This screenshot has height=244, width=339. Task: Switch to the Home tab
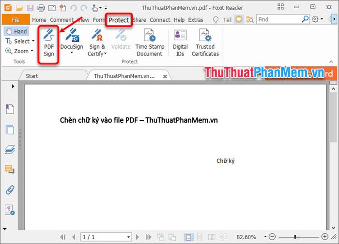[39, 20]
